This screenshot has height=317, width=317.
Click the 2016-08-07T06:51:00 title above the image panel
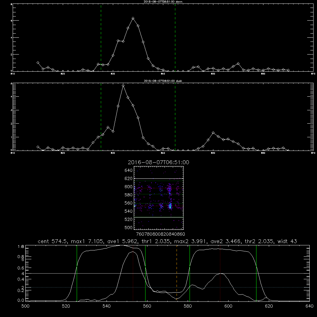(x=158, y=162)
